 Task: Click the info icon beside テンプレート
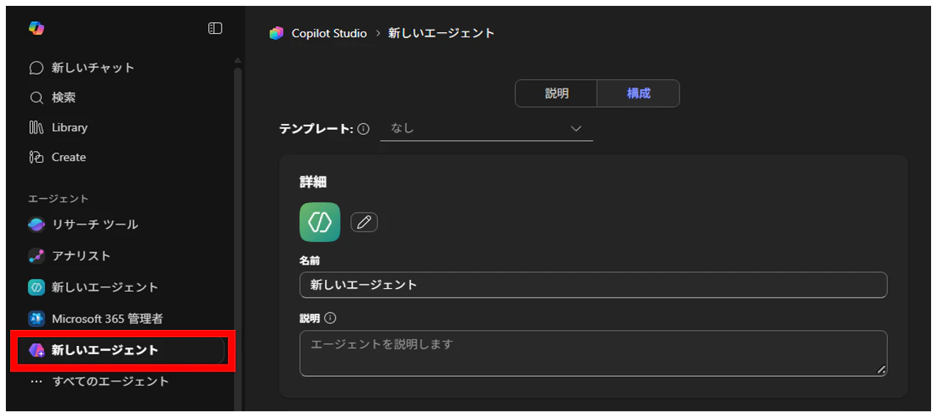(363, 129)
